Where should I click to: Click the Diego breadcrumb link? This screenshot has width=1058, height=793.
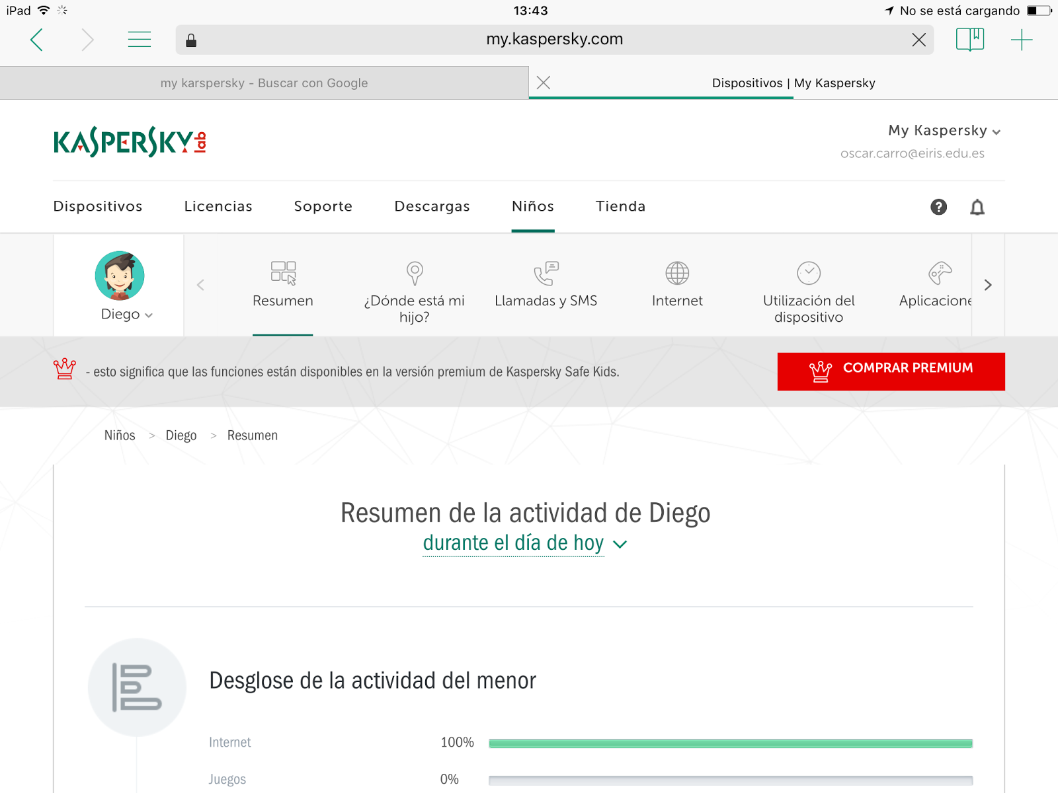tap(181, 435)
